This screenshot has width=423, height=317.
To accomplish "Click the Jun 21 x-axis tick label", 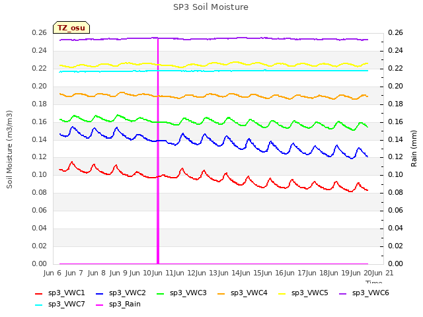I will [x=383, y=273].
